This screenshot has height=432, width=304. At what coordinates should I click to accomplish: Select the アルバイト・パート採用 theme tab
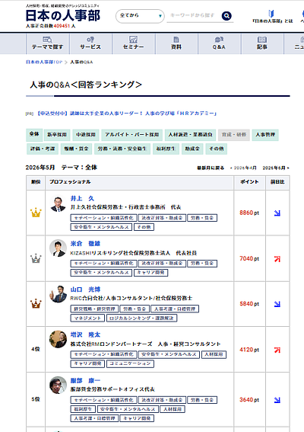coord(131,135)
